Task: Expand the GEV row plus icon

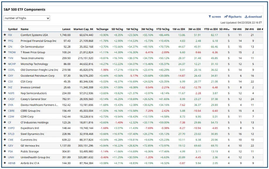Action: (x=5, y=146)
